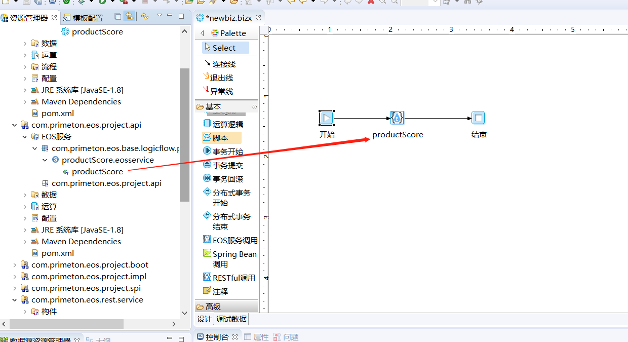The height and width of the screenshot is (342, 628).
Task: Collapse the productScore.eosservice tree node
Action: tap(45, 160)
